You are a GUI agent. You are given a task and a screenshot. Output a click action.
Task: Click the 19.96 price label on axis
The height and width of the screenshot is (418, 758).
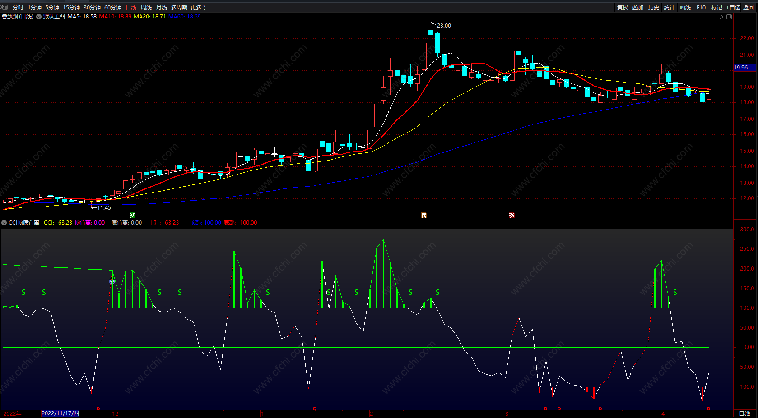point(741,68)
